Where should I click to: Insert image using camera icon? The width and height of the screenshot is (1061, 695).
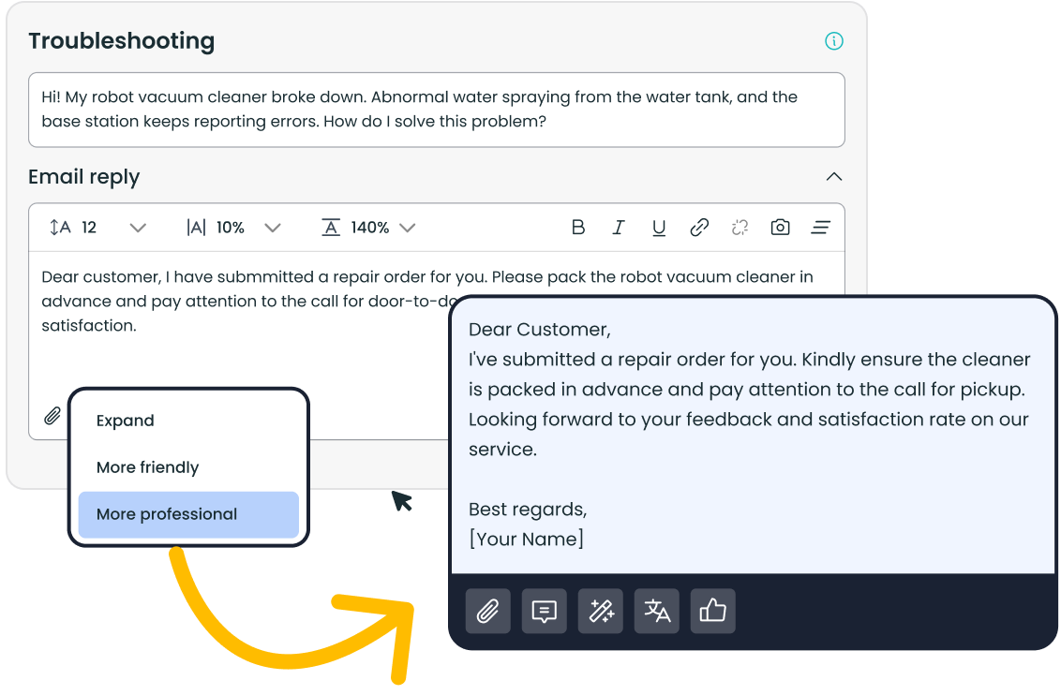click(780, 228)
